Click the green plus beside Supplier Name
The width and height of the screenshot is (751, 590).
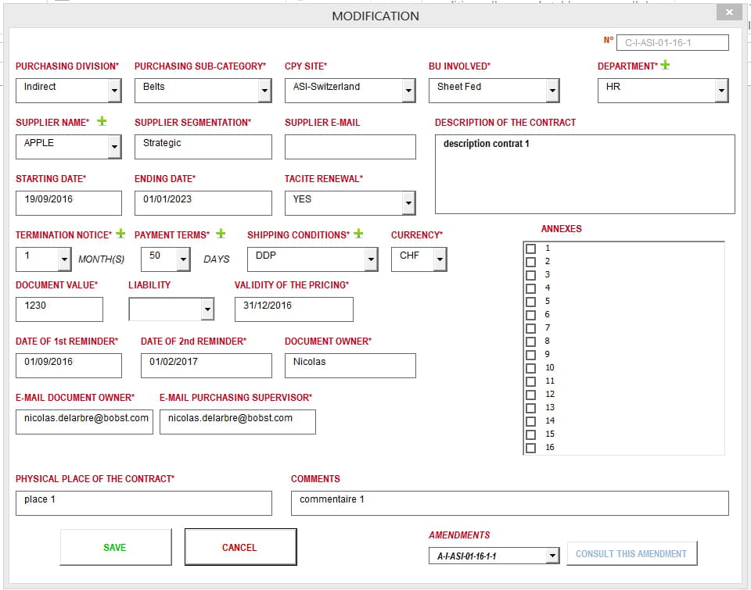pyautogui.click(x=102, y=122)
